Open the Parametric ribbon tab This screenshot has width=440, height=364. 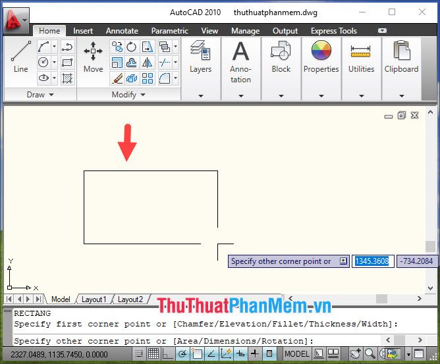click(x=169, y=30)
